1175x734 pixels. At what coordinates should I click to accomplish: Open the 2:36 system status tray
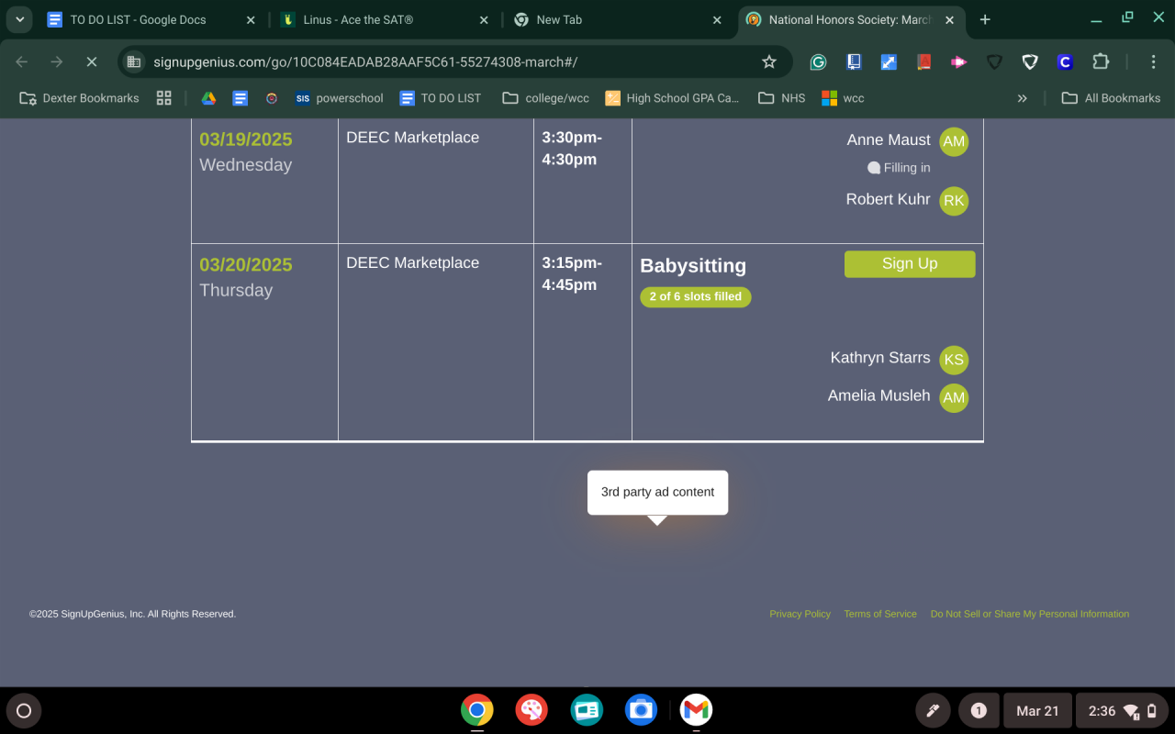tap(1122, 711)
